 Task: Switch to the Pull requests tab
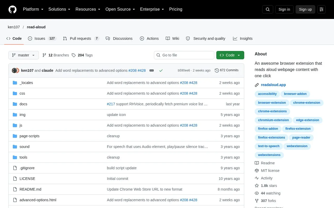point(81,38)
